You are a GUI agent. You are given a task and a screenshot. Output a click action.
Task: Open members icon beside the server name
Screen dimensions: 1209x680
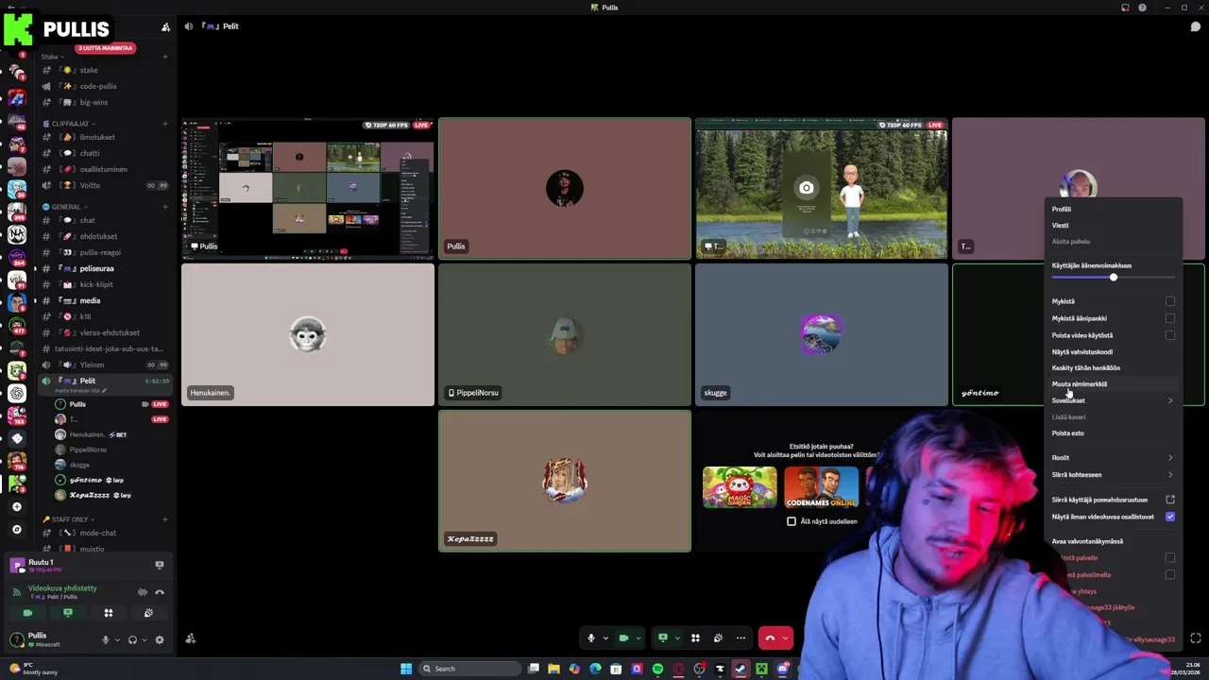(x=165, y=27)
